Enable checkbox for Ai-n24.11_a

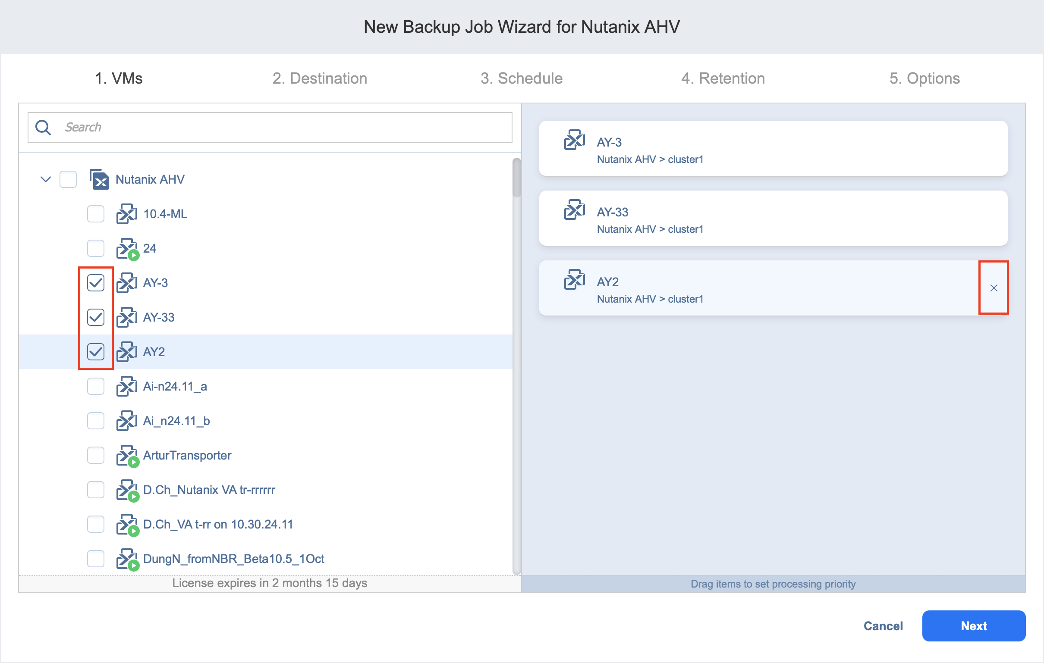point(95,387)
